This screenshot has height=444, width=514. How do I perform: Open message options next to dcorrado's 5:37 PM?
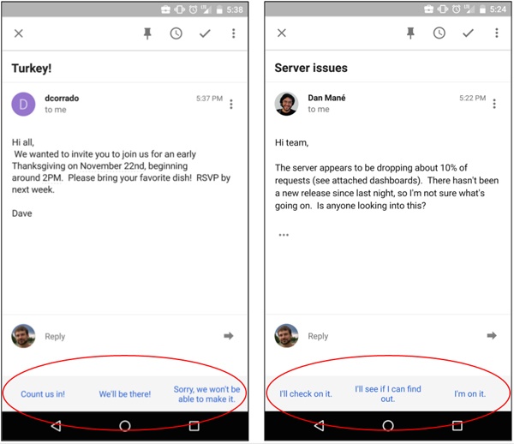point(231,105)
